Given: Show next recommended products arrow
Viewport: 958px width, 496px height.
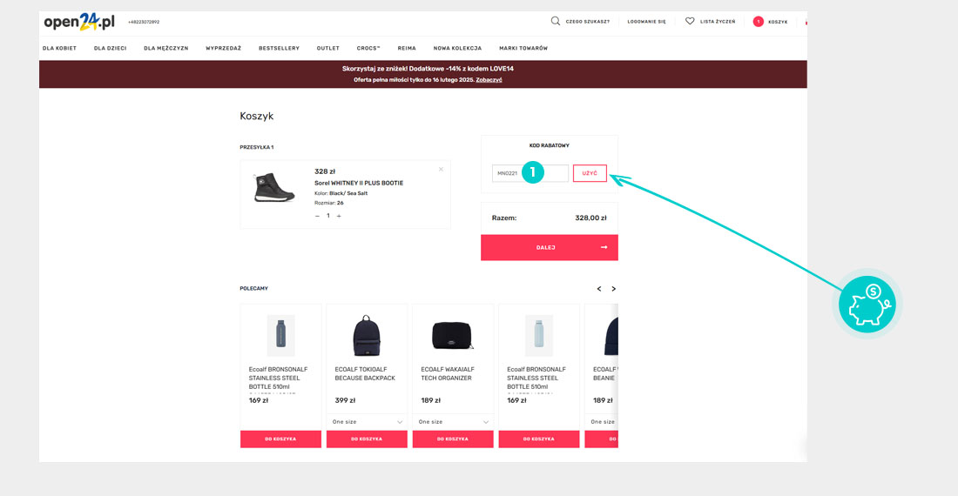Looking at the screenshot, I should coord(613,289).
